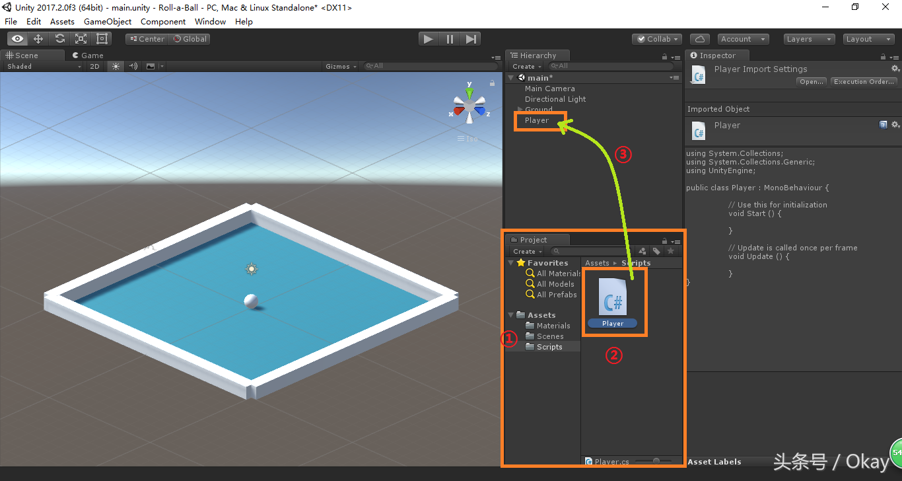This screenshot has height=481, width=902.
Task: Open Hierarchy Create dropdown
Action: 527,66
